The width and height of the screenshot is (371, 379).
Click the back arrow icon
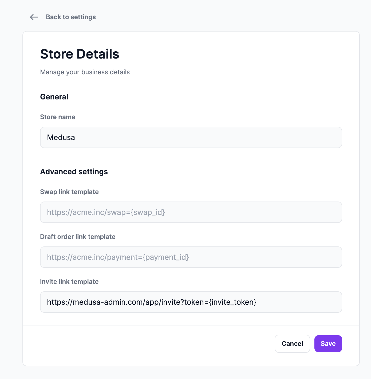click(x=33, y=17)
